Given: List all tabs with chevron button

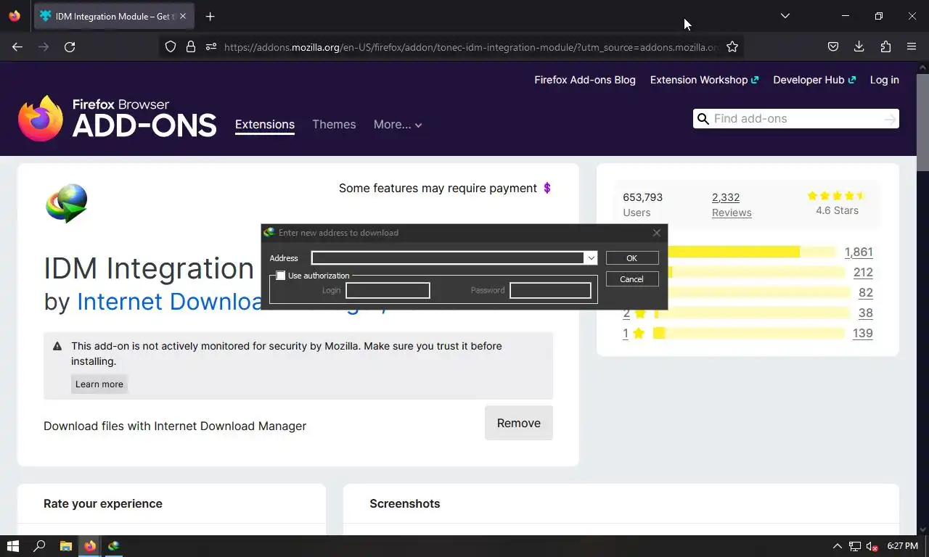Looking at the screenshot, I should pyautogui.click(x=785, y=16).
